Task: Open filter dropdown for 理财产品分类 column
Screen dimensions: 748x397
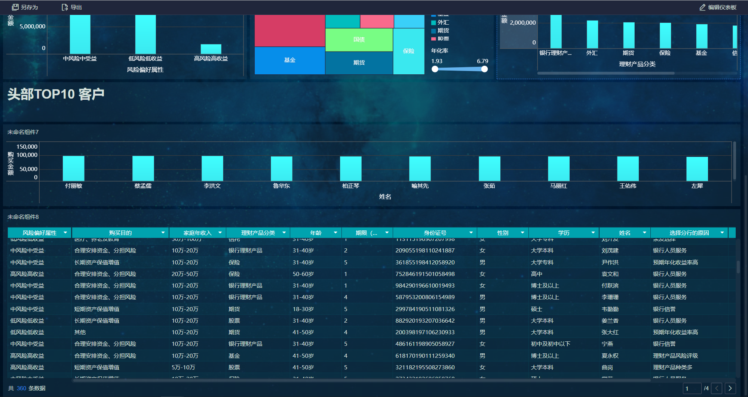Action: [284, 233]
